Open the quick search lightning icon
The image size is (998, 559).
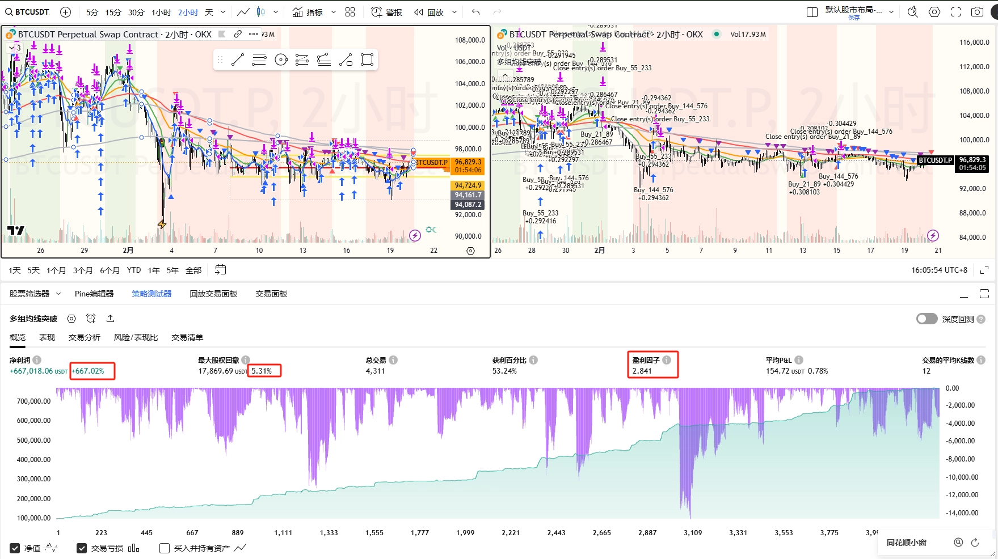(x=913, y=12)
